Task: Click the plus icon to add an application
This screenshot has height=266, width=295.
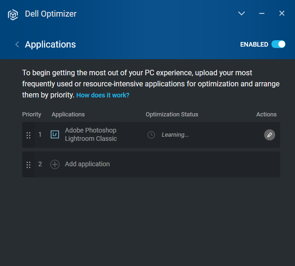Action: click(55, 164)
